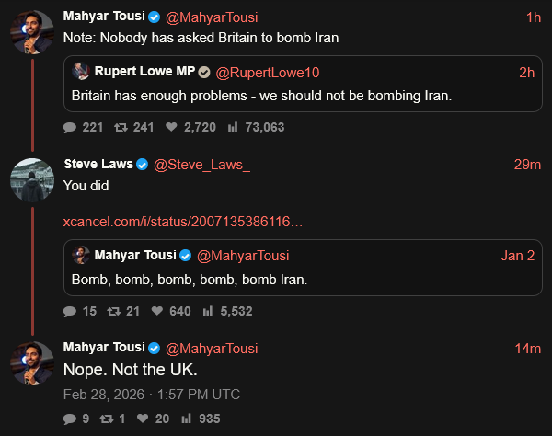This screenshot has width=552, height=436.
Task: Click the views chart icon showing 73,063
Action: click(x=233, y=127)
